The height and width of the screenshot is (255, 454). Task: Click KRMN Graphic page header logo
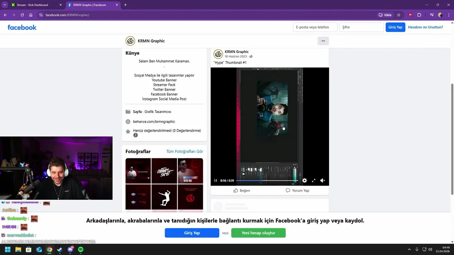[x=130, y=41]
